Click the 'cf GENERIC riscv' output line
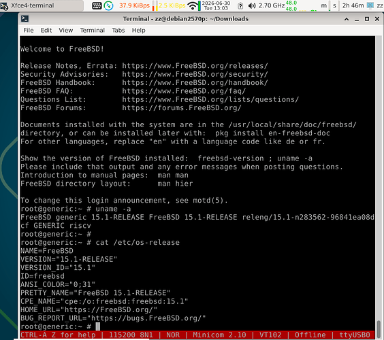384x340 pixels. point(56,226)
